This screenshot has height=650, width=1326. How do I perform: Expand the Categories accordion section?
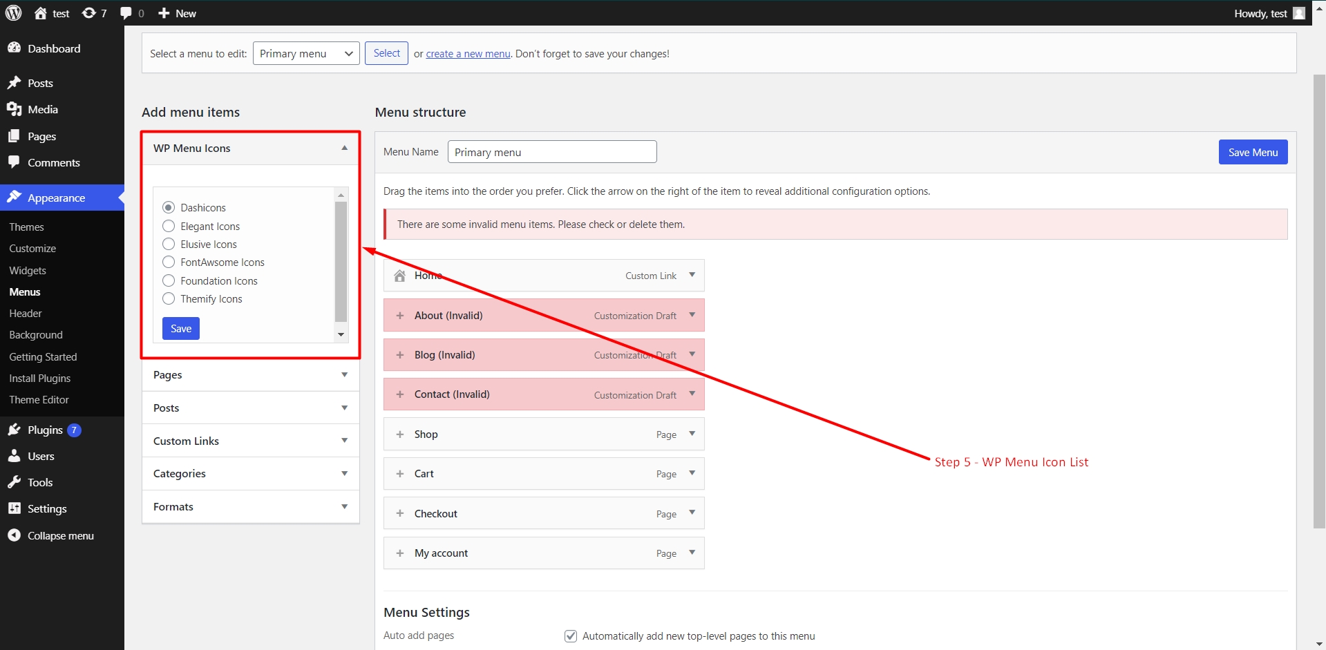coord(250,473)
